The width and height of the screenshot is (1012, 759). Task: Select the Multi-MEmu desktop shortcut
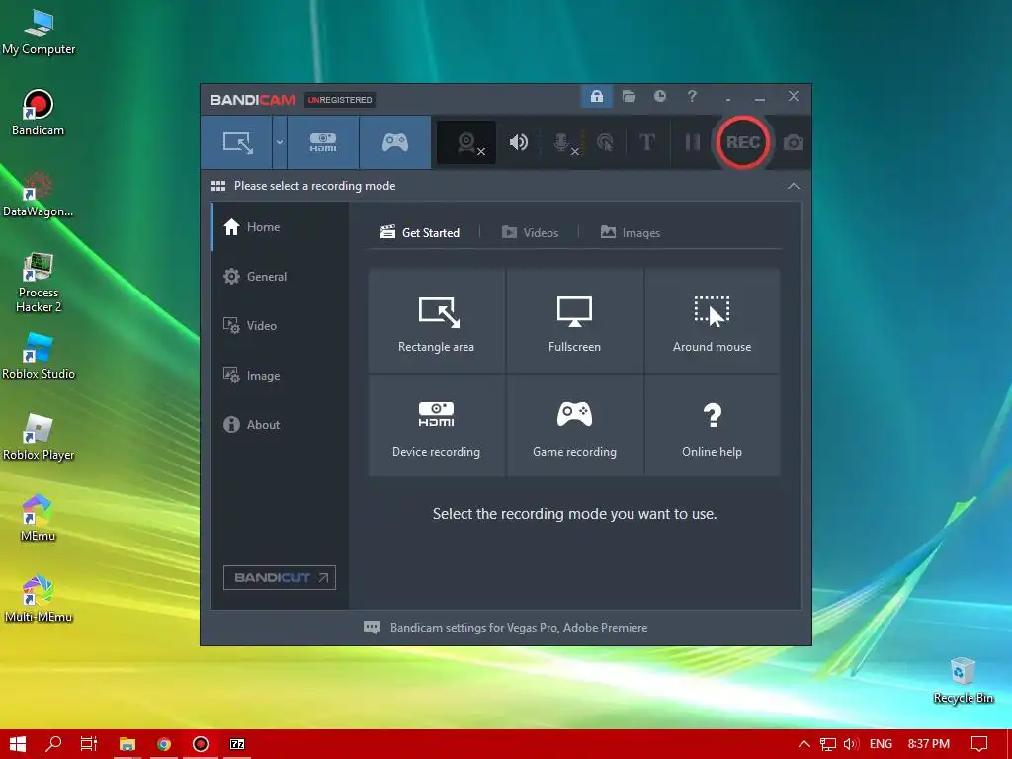[39, 599]
